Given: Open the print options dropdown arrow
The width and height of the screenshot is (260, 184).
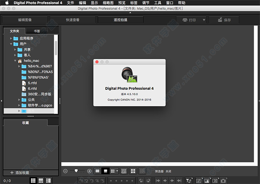Looking at the screenshot, I should (204, 20).
